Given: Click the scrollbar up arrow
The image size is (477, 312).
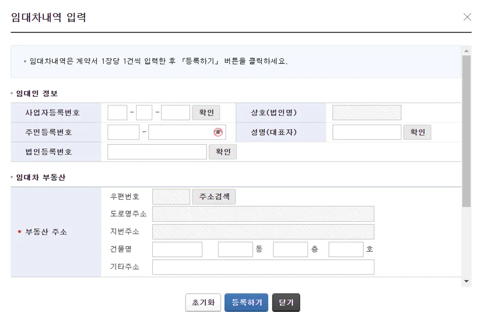Looking at the screenshot, I should click(466, 51).
